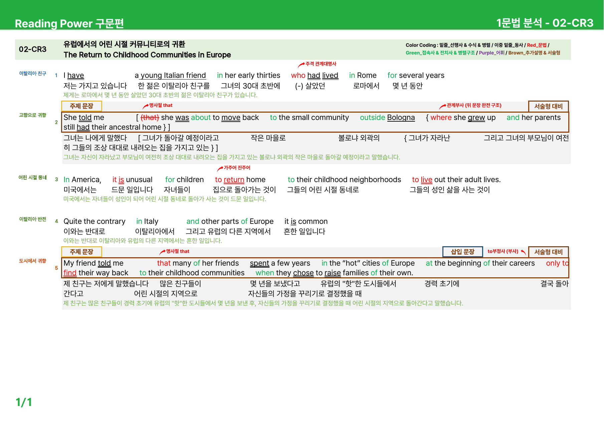This screenshot has height=427, width=604.
Task: Click the phrase 'still had their ancestral home'
Action: point(113,127)
